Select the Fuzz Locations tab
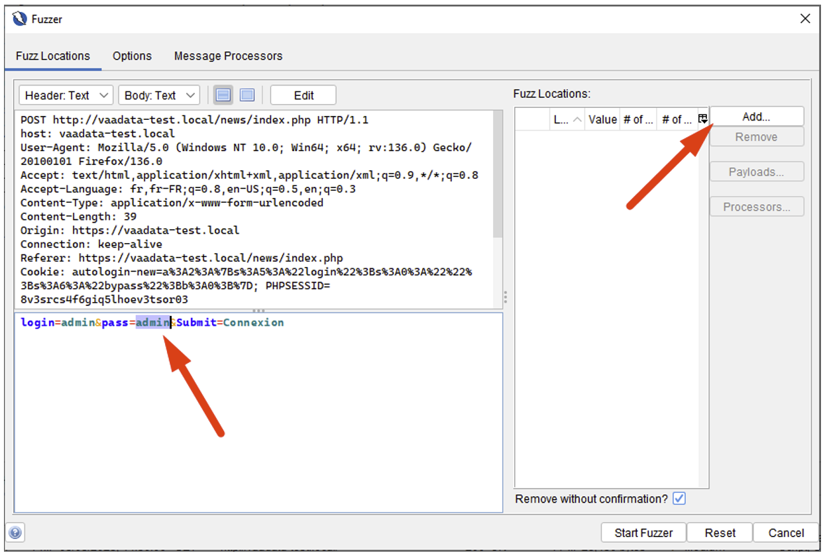The height and width of the screenshot is (557, 825). click(53, 56)
